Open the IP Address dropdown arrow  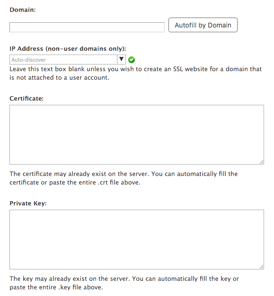[x=121, y=59]
